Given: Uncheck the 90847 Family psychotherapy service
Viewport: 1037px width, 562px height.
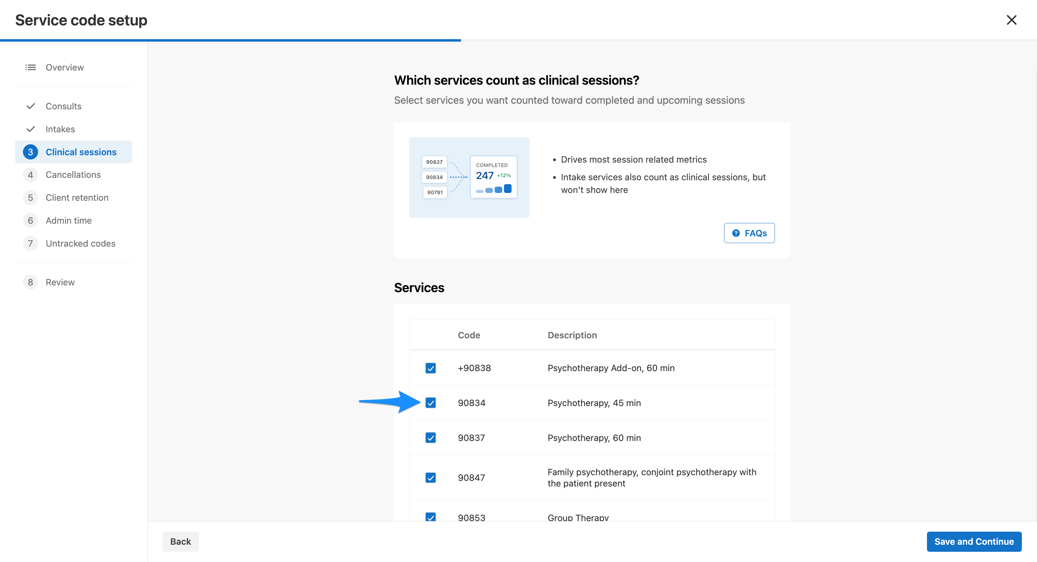Looking at the screenshot, I should 430,478.
